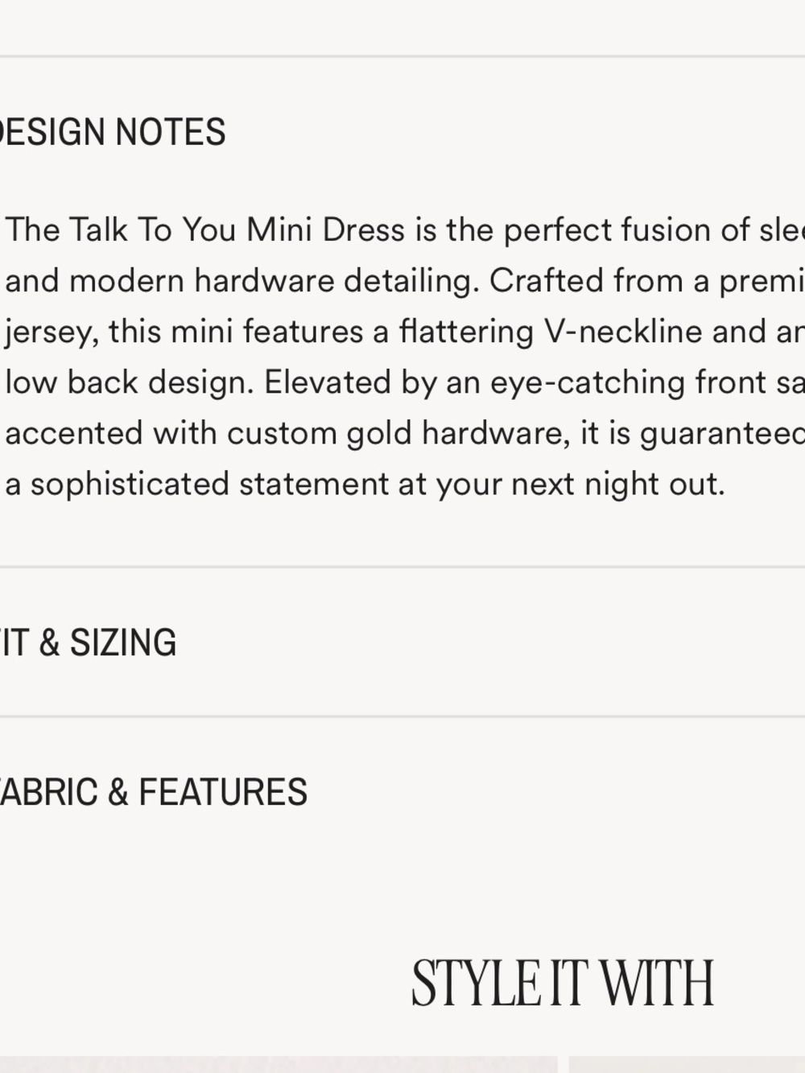
Task: Click the line mentioning modern hardware detailing
Action: (405, 281)
